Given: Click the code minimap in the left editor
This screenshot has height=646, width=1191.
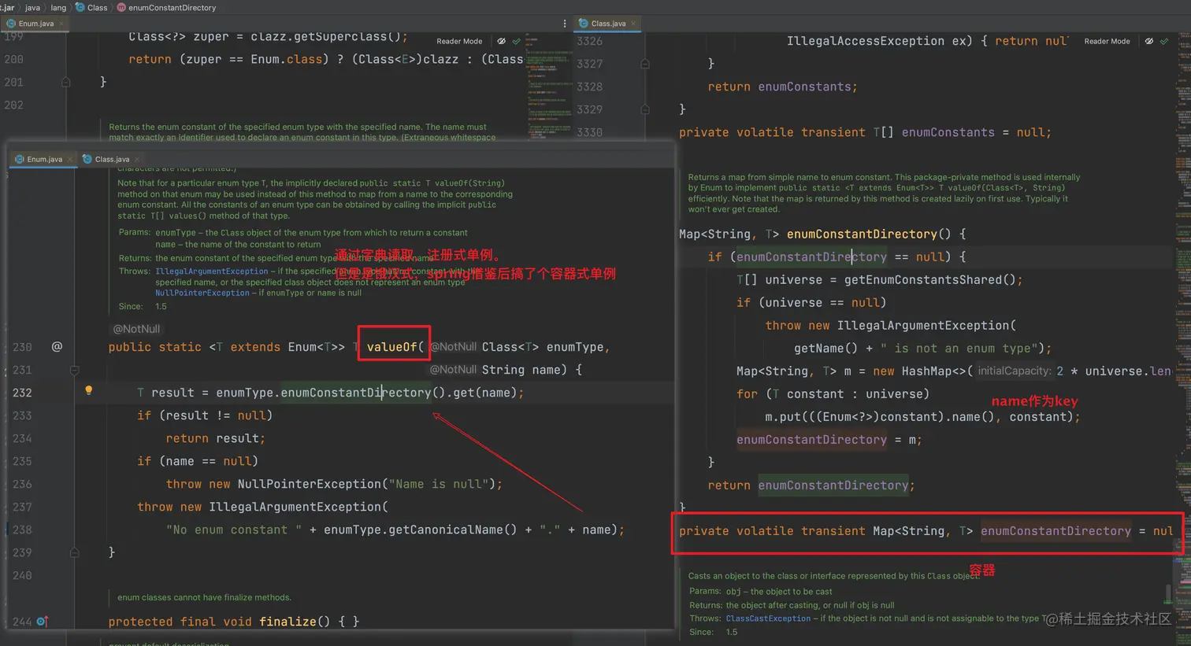Looking at the screenshot, I should [548, 87].
